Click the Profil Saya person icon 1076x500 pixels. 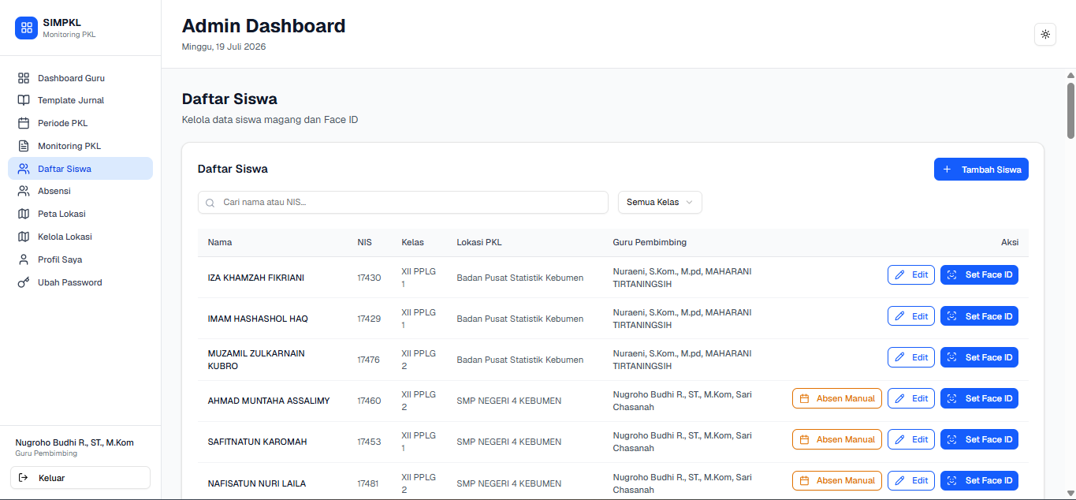point(24,259)
